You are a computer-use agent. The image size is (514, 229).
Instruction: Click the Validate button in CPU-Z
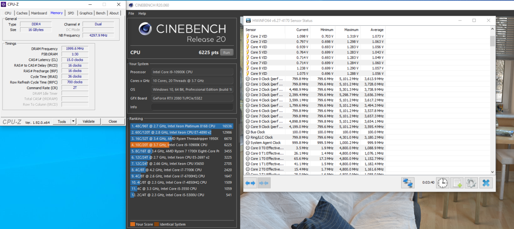pos(88,121)
